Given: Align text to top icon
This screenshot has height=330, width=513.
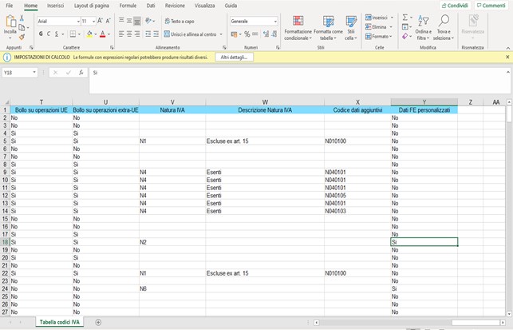Looking at the screenshot, I should click(x=121, y=21).
